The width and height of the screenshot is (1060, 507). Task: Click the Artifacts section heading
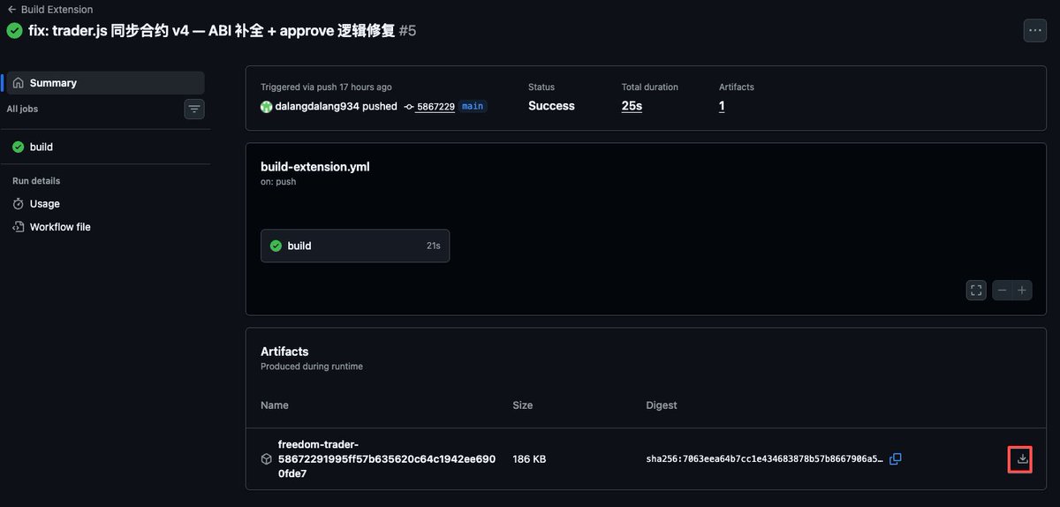(x=284, y=352)
